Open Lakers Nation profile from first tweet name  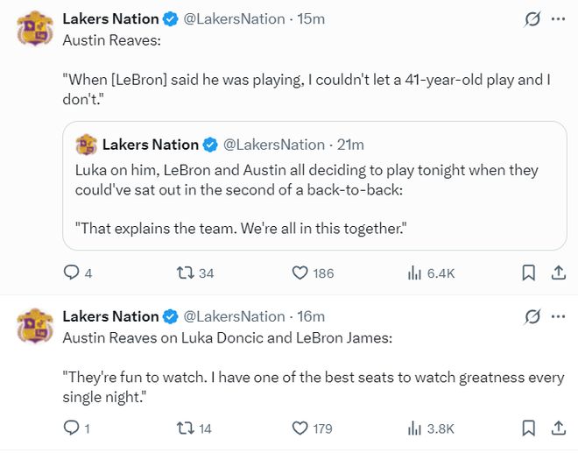click(110, 18)
